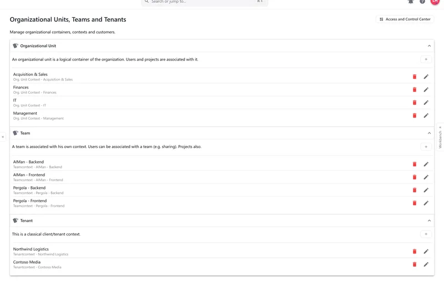Delete the Finances organizational unit
Screen dimensions: 444x281
pyautogui.click(x=414, y=90)
